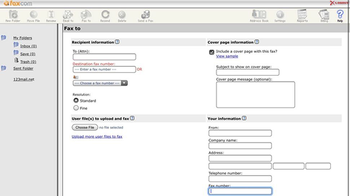Open the Choose a fax number dropdown

click(100, 83)
